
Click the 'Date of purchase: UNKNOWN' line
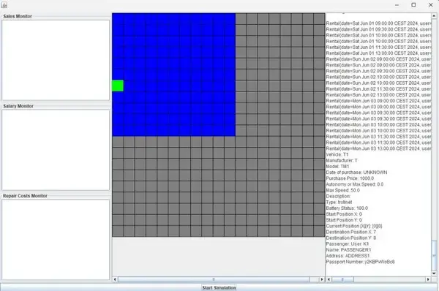click(x=356, y=173)
